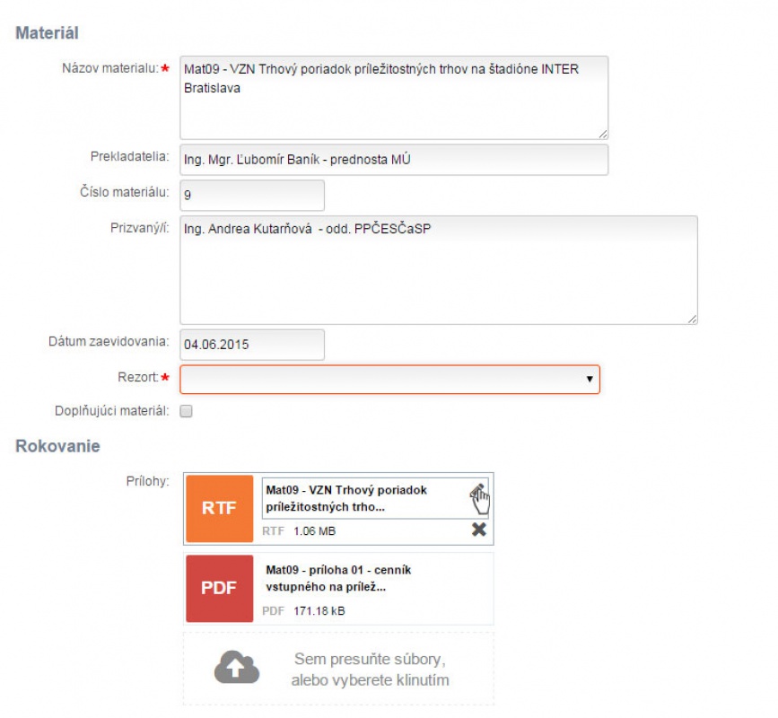Click the Doplňujúci materiál label text
The height and width of the screenshot is (718, 778).
111,411
